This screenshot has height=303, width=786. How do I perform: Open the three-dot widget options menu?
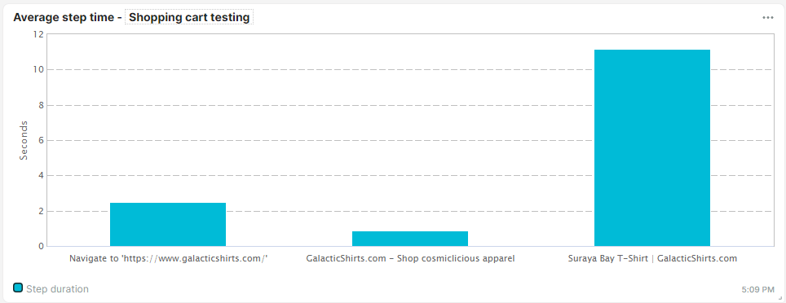[767, 18]
